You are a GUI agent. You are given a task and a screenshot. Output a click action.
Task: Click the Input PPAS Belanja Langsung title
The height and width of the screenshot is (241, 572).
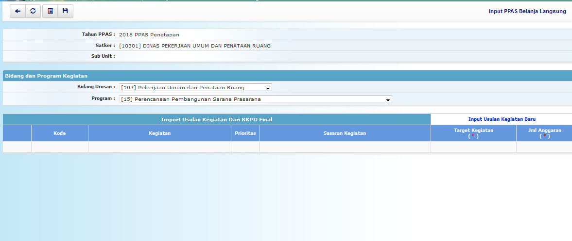pyautogui.click(x=527, y=11)
